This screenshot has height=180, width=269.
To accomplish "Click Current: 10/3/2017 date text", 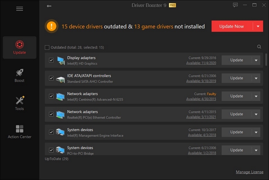I will [203, 130].
